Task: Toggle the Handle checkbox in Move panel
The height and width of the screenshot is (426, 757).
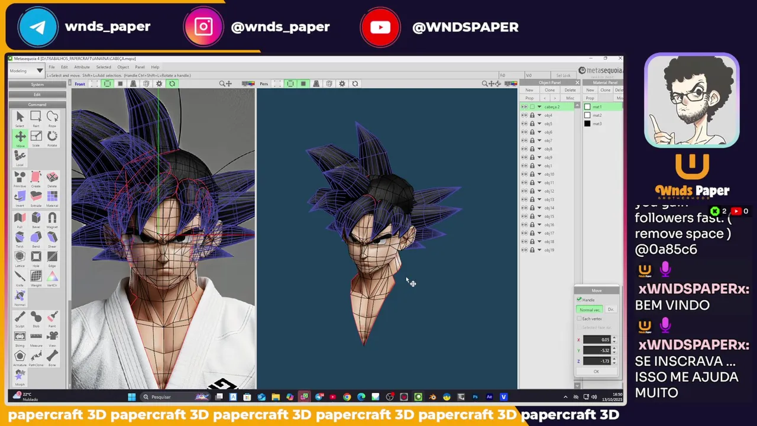Action: point(579,299)
